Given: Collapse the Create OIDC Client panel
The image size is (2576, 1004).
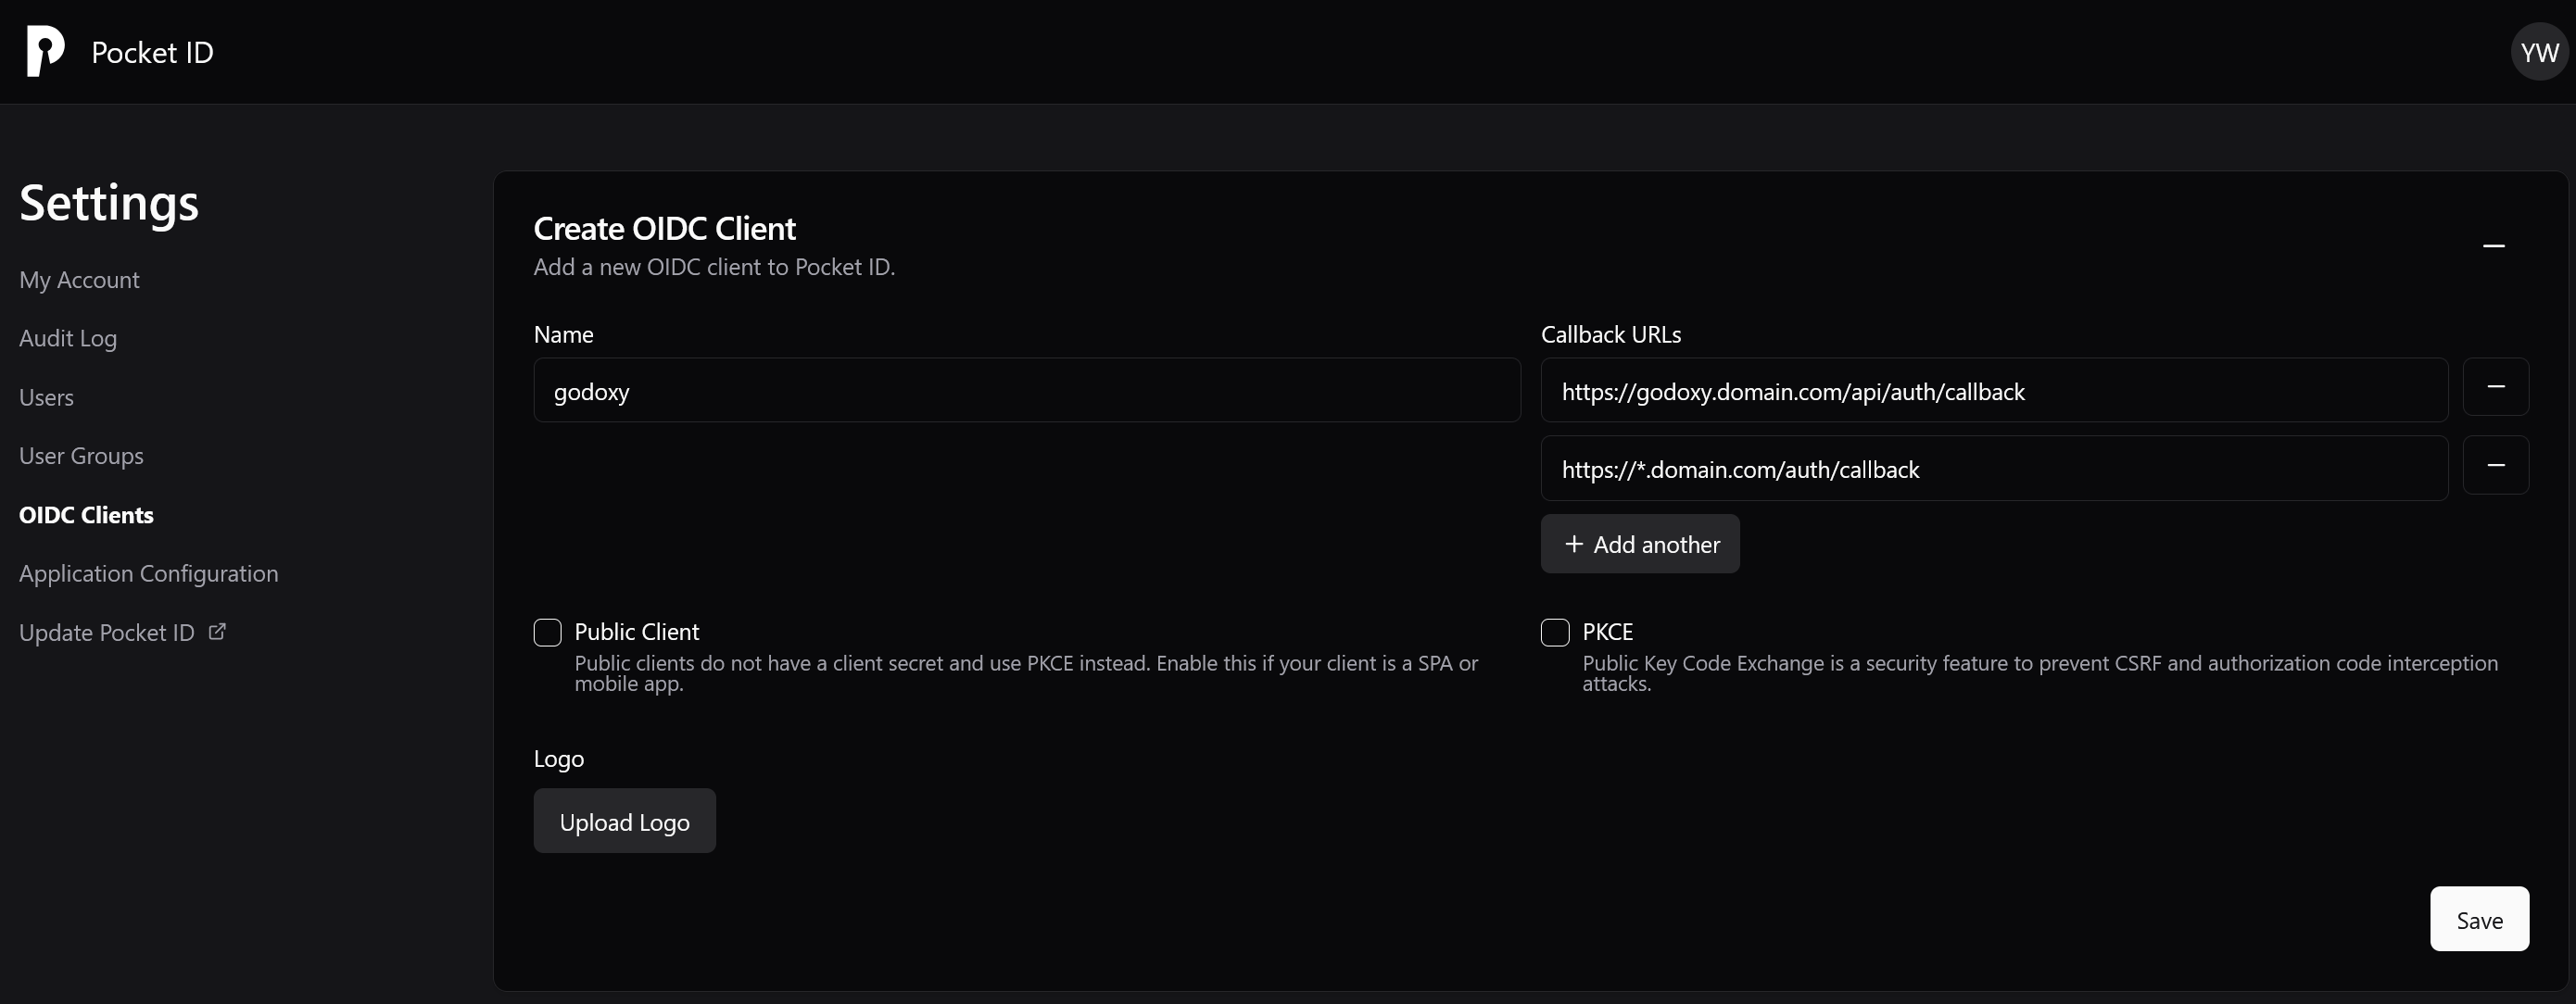Looking at the screenshot, I should [x=2493, y=246].
